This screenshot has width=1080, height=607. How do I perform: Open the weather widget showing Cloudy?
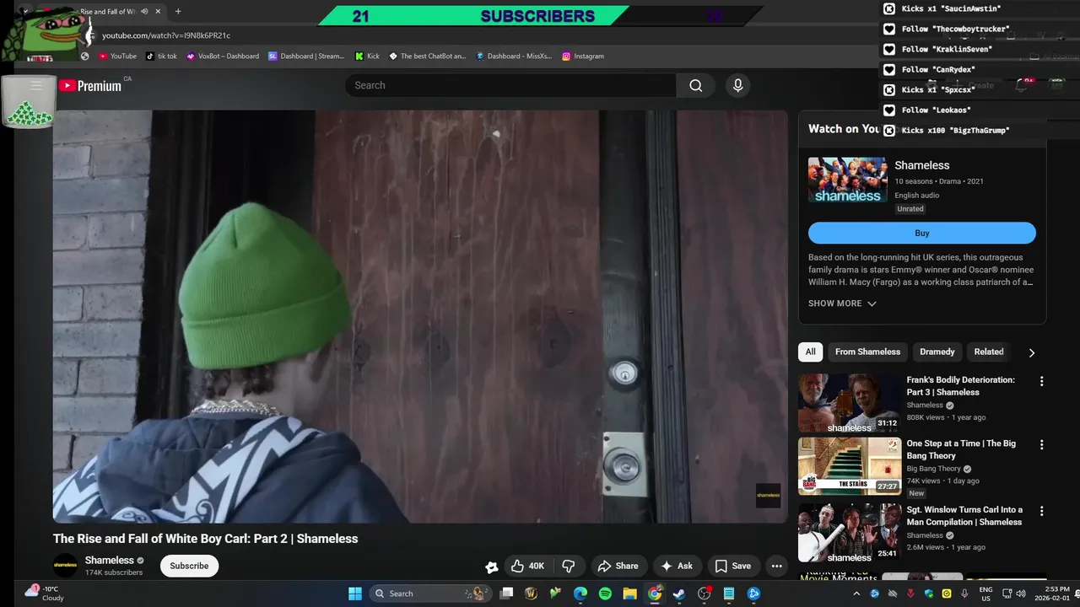point(44,594)
